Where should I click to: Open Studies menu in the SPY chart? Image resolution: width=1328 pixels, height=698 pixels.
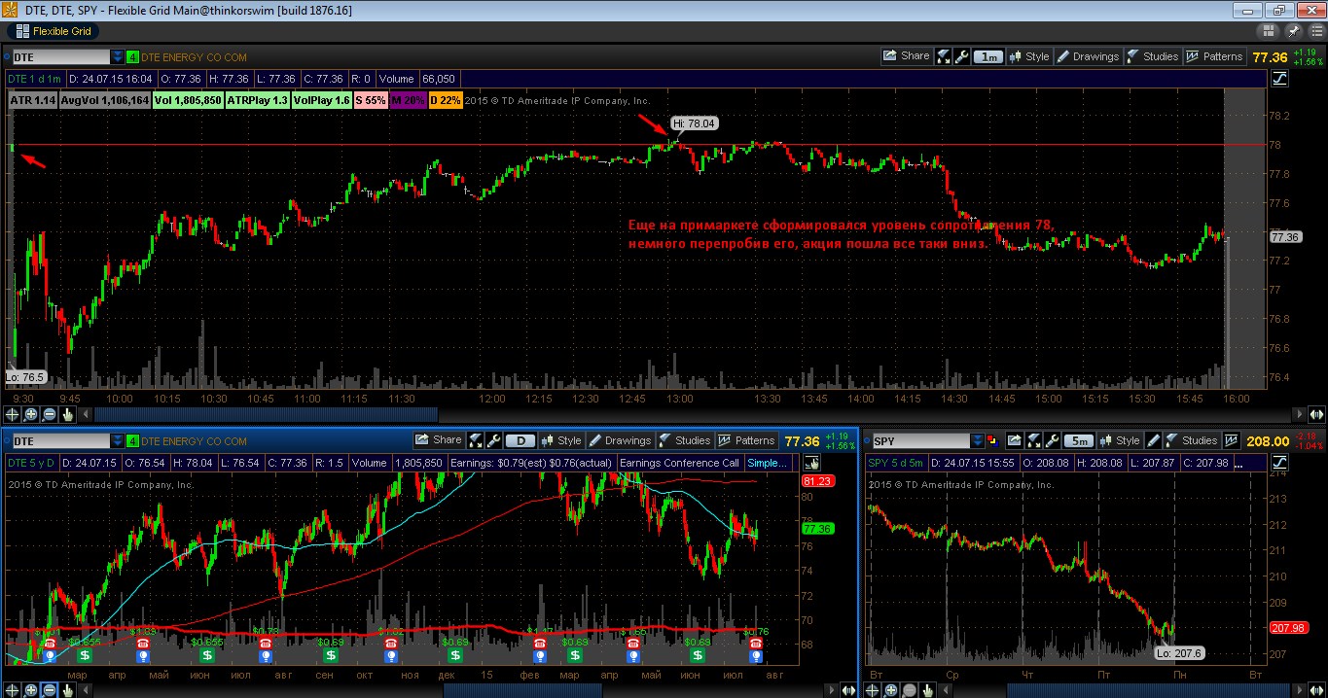point(1192,440)
